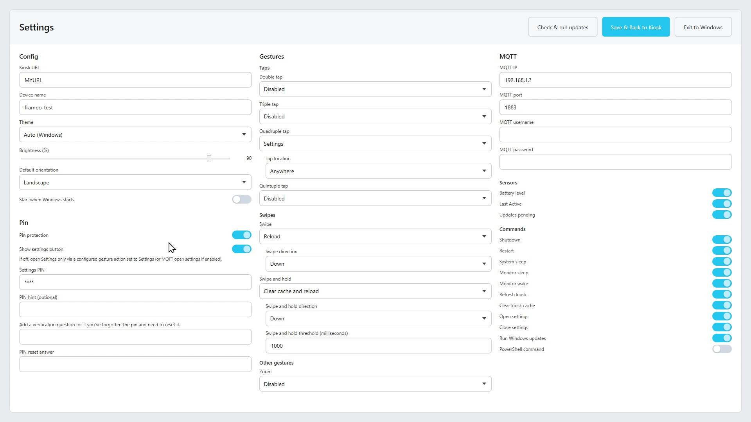751x422 pixels.
Task: Enable Start when Windows starts toggle
Action: 241,200
